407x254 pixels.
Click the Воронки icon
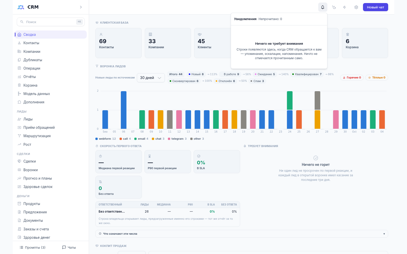click(19, 170)
